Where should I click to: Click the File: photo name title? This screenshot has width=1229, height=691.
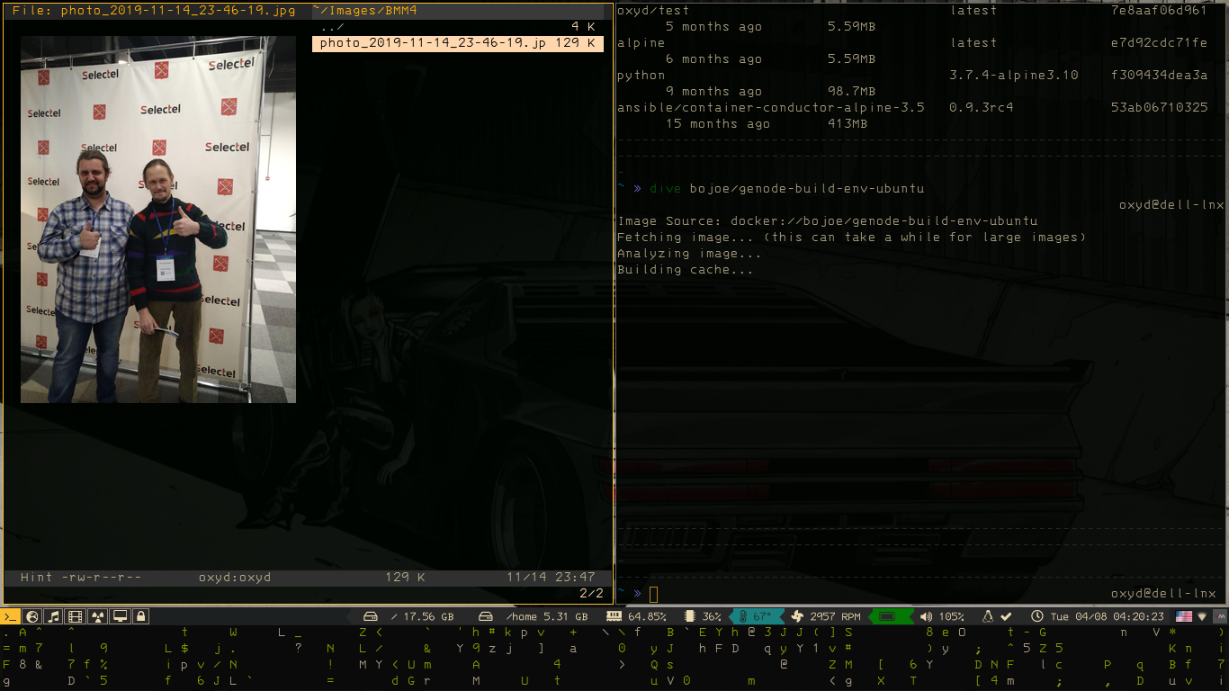point(153,11)
